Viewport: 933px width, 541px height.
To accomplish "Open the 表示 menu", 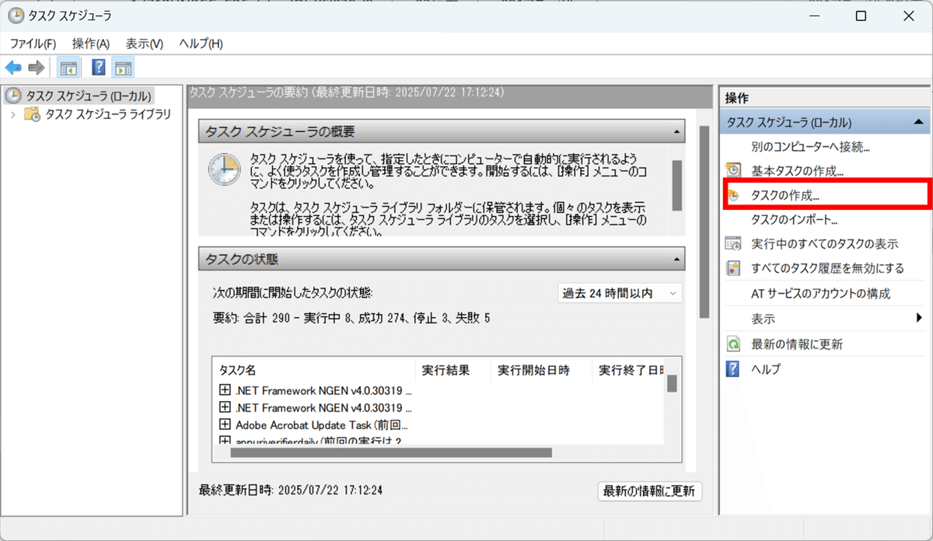I will tap(143, 43).
